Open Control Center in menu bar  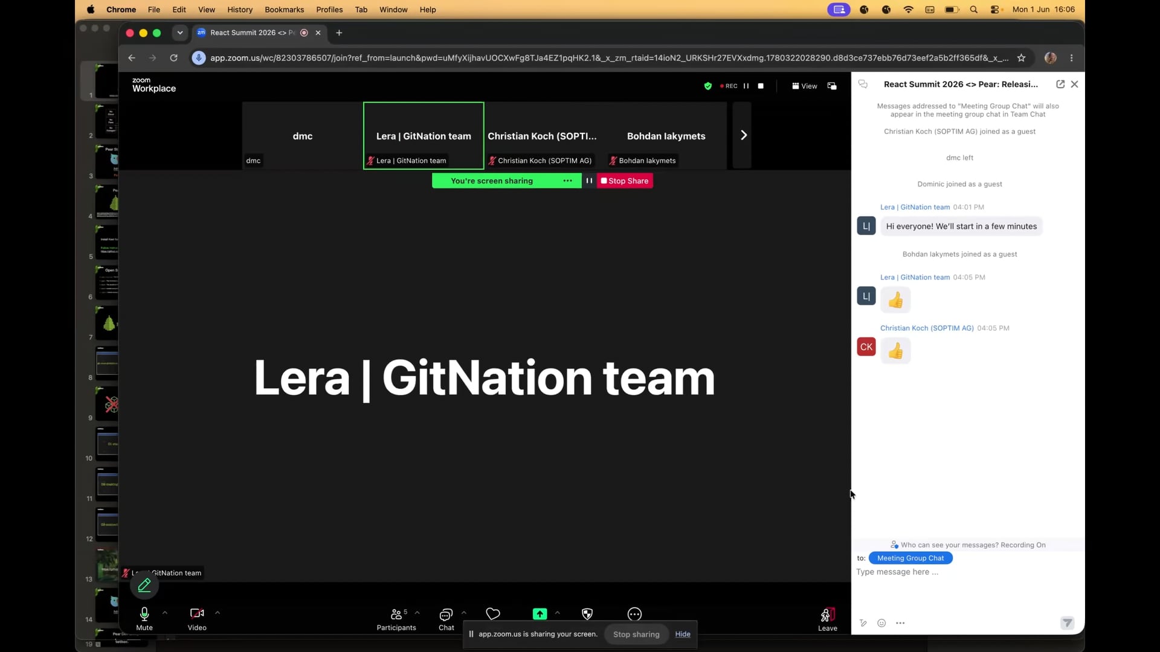(996, 10)
